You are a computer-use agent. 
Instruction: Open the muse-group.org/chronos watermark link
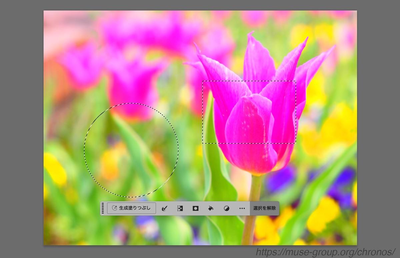tap(325, 252)
